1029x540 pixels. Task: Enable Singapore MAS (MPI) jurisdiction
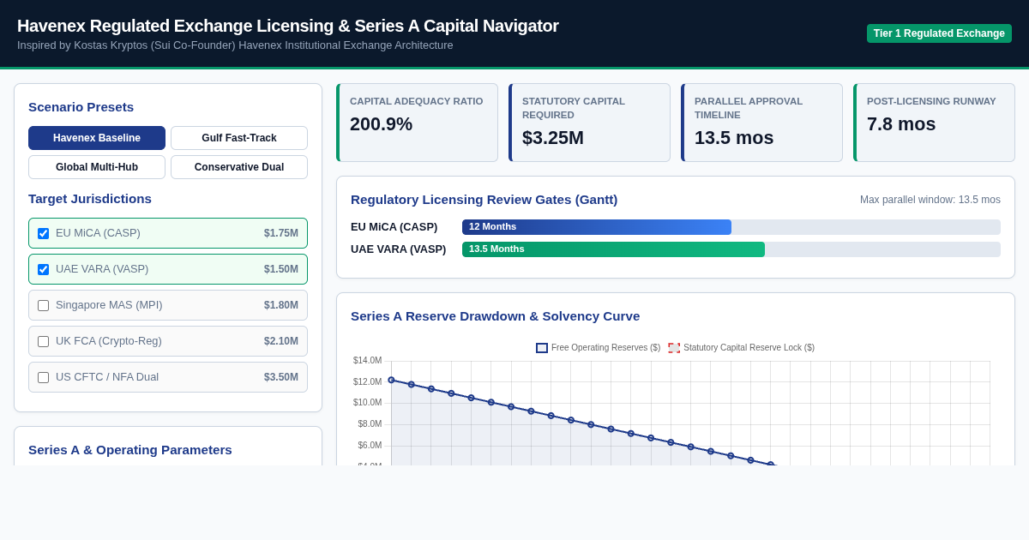point(43,305)
